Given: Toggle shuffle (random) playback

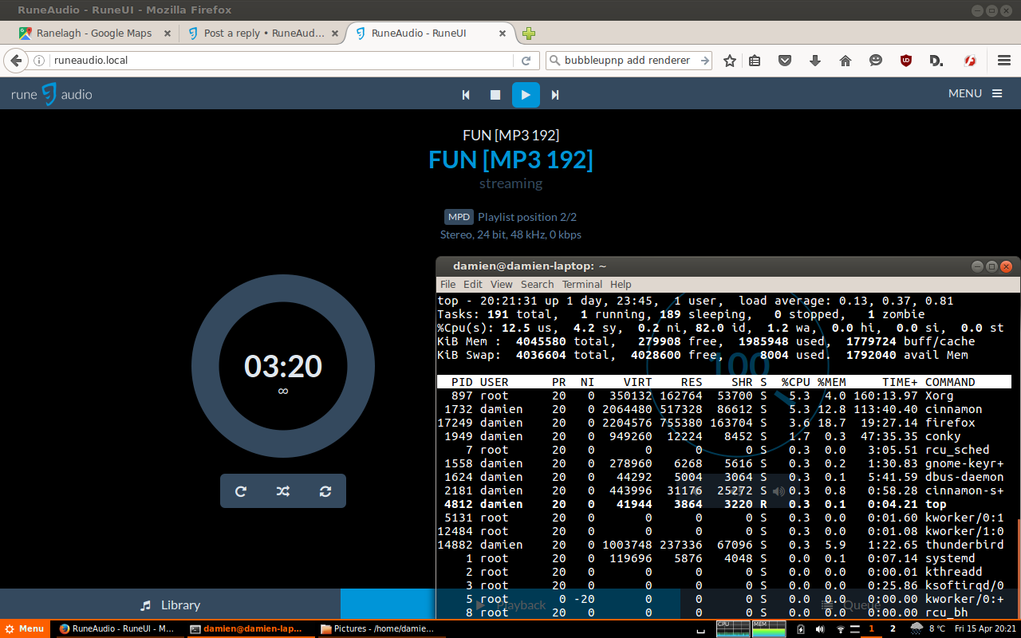Looking at the screenshot, I should (283, 491).
